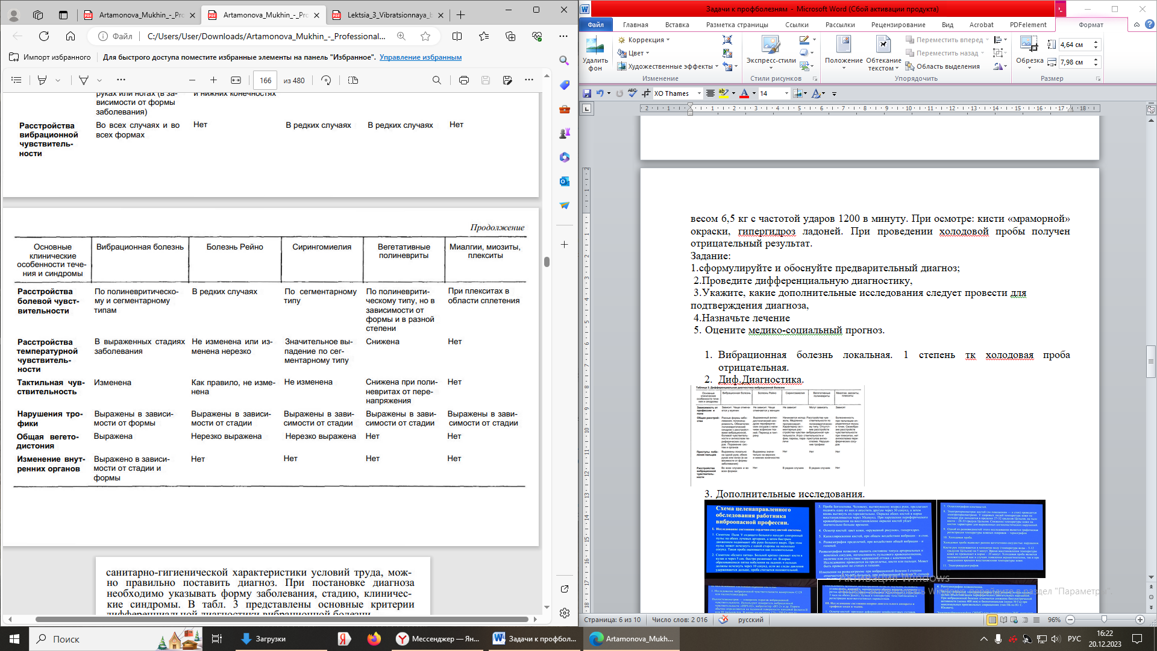Select Draft view in Word status bar
The height and width of the screenshot is (651, 1157).
(x=1036, y=620)
